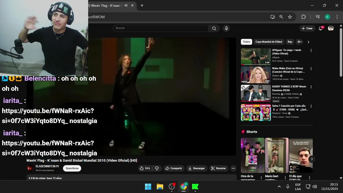Click the Recortar clip button
Image resolution: width=343 pixels, height=193 pixels.
coord(219,168)
